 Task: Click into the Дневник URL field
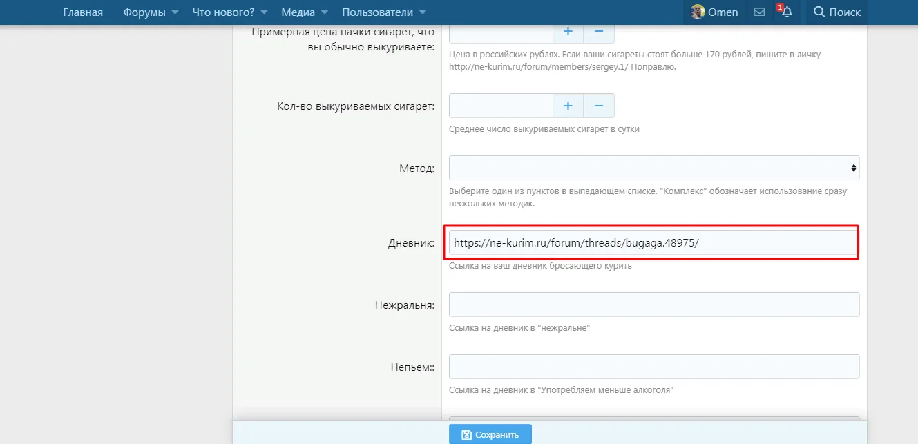(x=653, y=243)
